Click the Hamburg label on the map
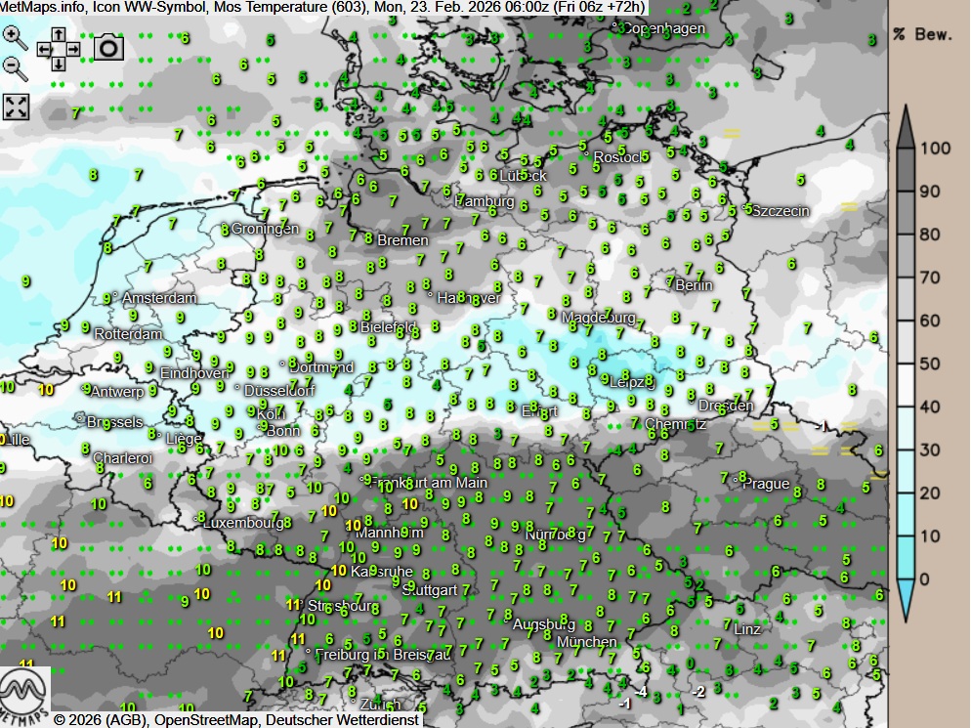The width and height of the screenshot is (971, 728). tap(485, 201)
